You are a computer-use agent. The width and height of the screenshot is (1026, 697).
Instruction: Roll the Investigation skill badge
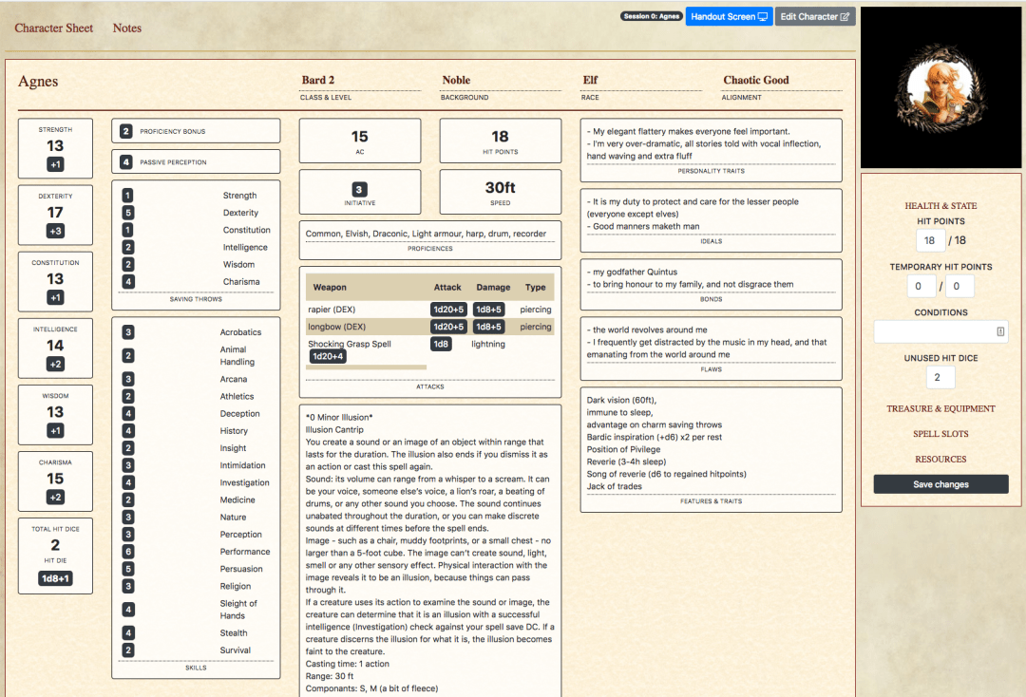[x=128, y=482]
